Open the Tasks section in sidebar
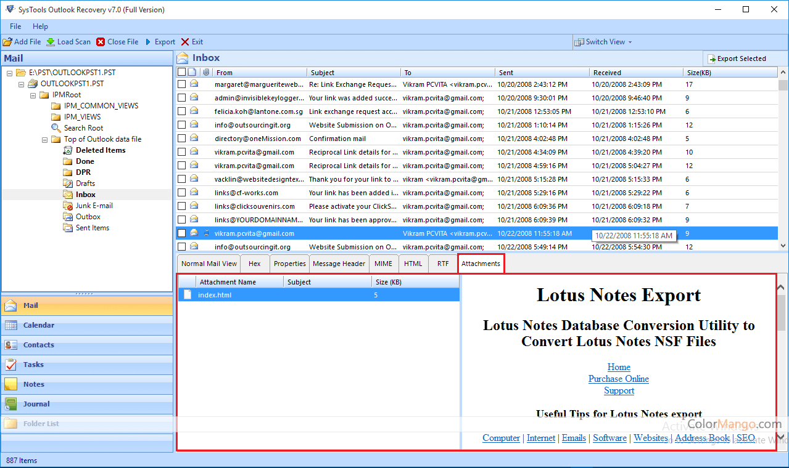Viewport: 789px width, 468px height. (x=33, y=365)
